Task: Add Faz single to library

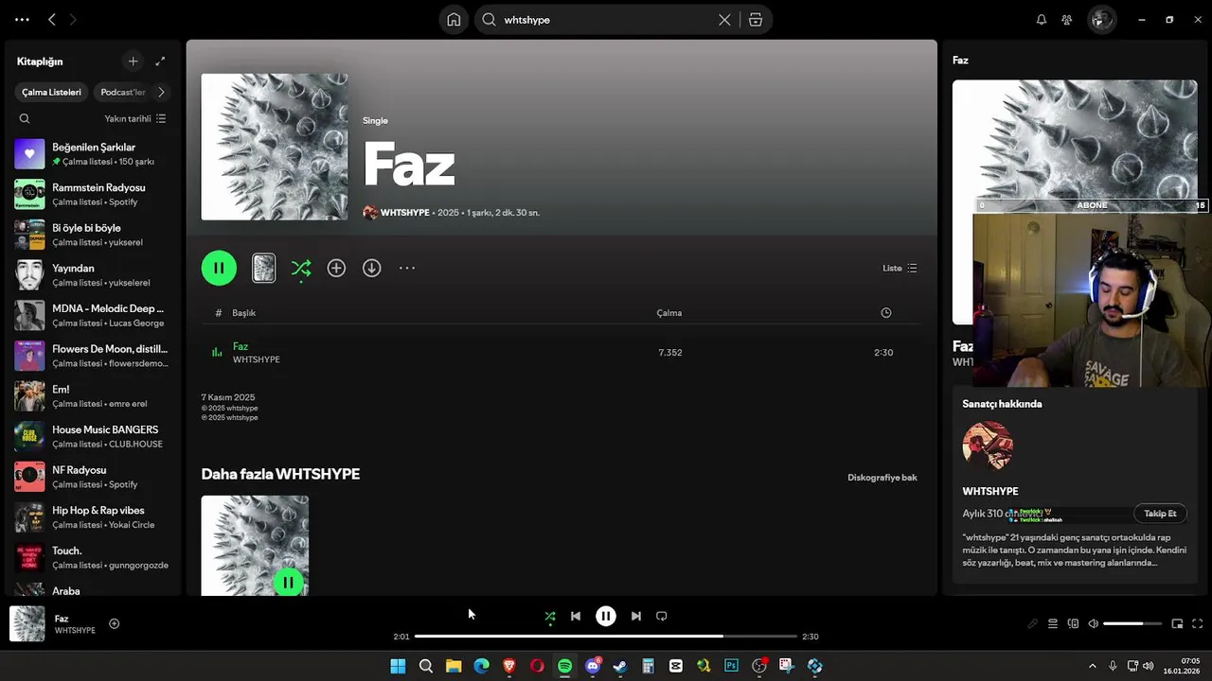Action: point(336,268)
